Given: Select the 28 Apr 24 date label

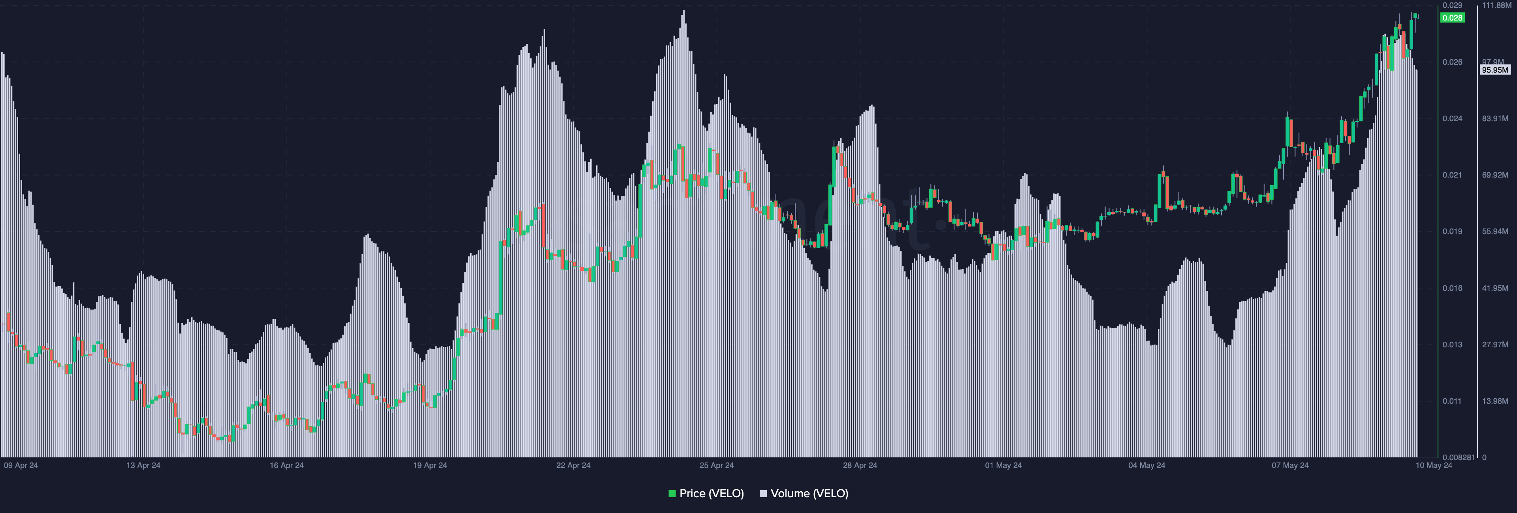Looking at the screenshot, I should coord(860,465).
